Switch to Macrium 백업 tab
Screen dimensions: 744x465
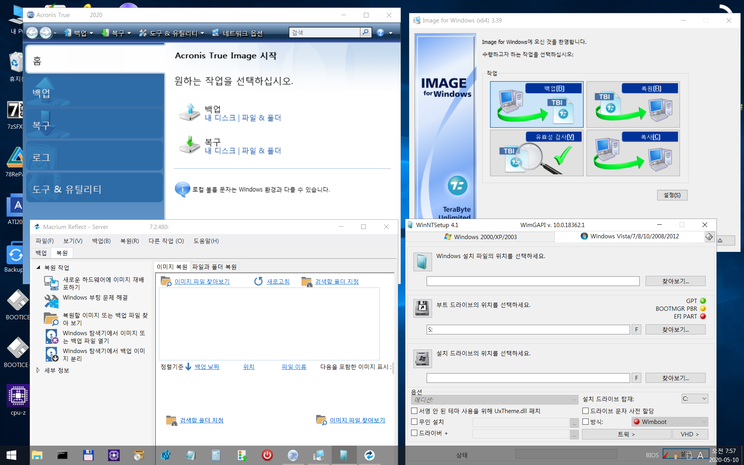(41, 253)
